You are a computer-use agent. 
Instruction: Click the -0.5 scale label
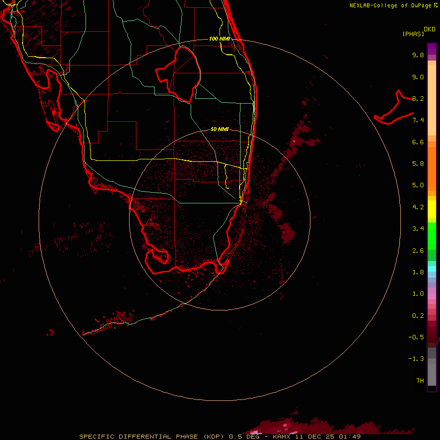(x=416, y=337)
